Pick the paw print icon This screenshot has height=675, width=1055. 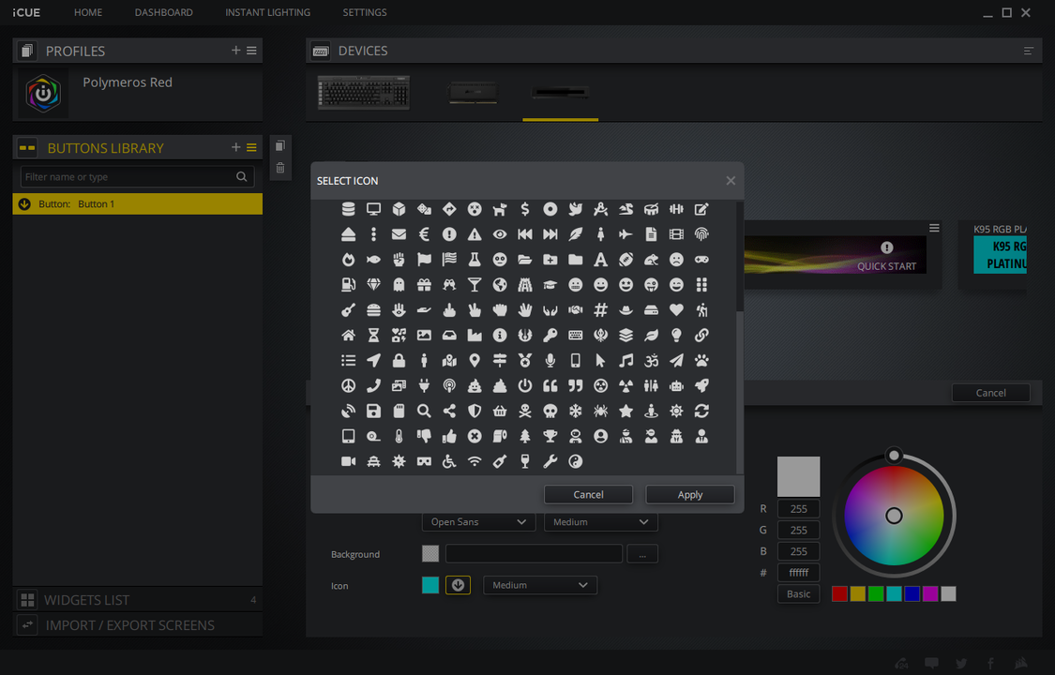701,360
